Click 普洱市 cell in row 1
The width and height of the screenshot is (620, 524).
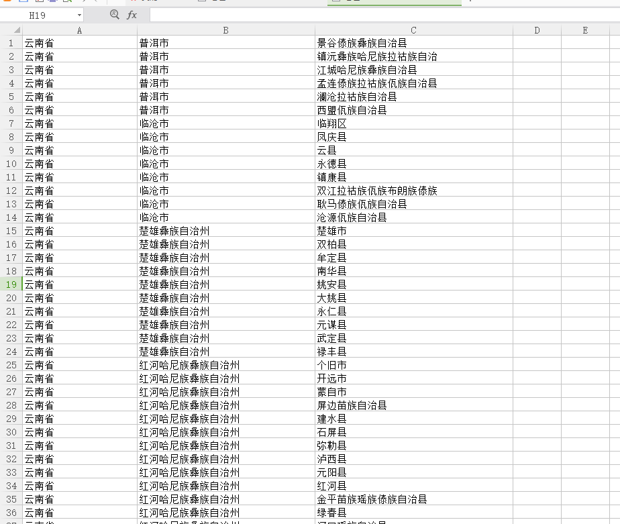[x=225, y=43]
